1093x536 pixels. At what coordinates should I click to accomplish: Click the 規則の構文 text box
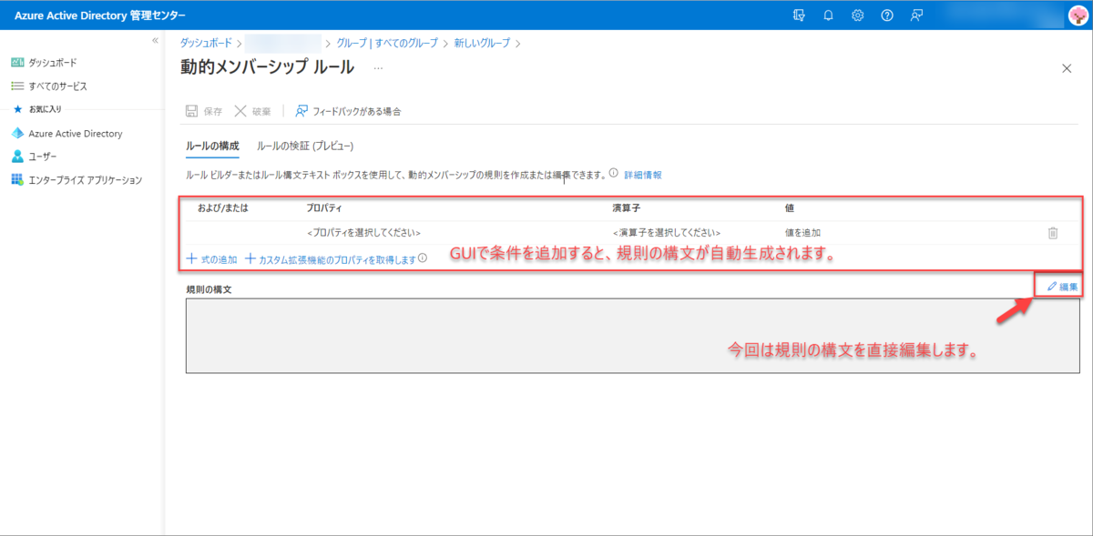[x=633, y=336]
